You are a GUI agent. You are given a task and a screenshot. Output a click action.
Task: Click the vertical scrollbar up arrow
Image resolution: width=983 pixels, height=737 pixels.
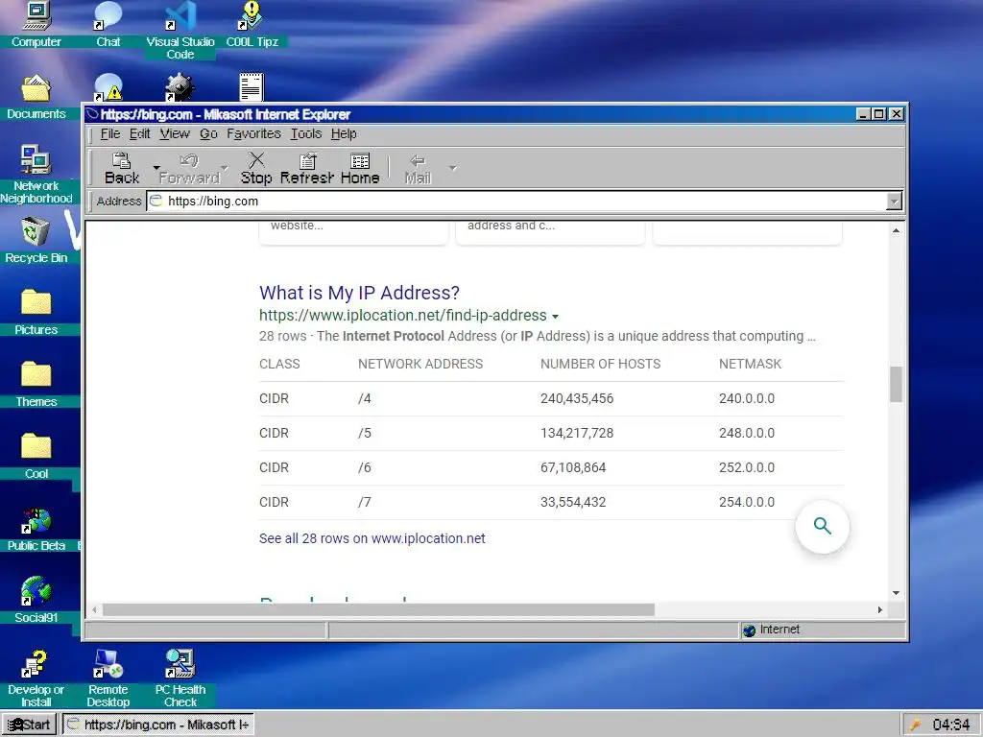click(896, 230)
